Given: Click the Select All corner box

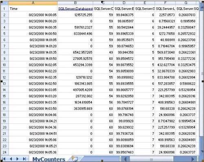Looking at the screenshot, I should (x=4, y=3).
